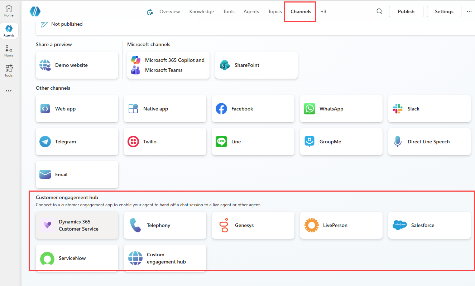Click the Microsoft 365 Copilot and Teams icon
Viewport: 475px width, 286px height.
coord(135,65)
